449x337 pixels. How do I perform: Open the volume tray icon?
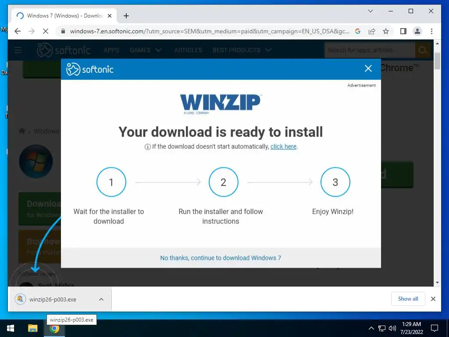point(392,328)
